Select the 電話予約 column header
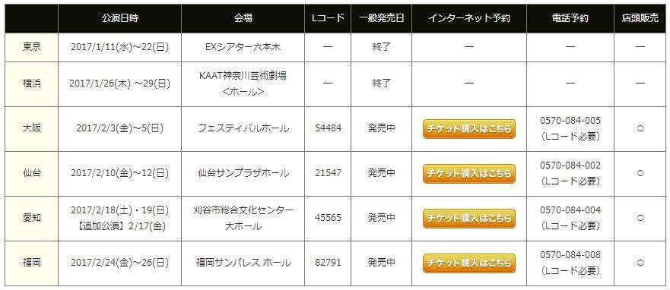 (x=570, y=18)
